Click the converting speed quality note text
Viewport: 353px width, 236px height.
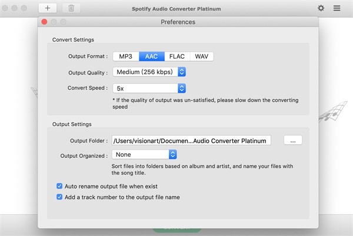(205, 103)
